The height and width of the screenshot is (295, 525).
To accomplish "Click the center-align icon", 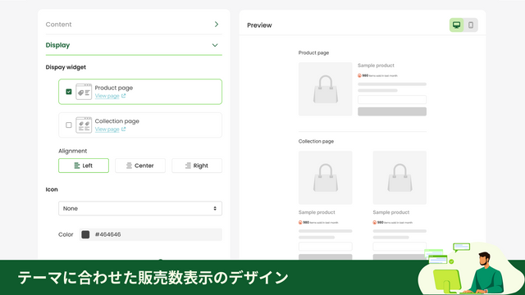I will pyautogui.click(x=129, y=166).
